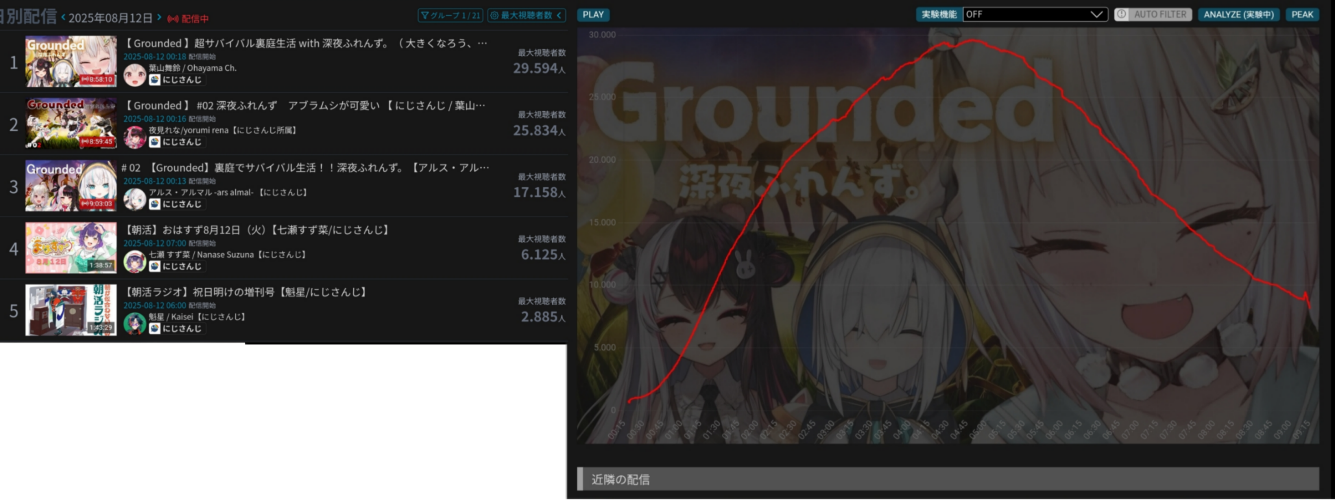Click the PLAY button above the chart

(x=593, y=14)
